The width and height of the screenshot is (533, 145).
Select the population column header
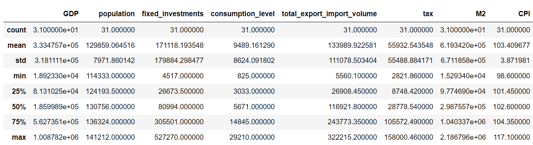(x=117, y=14)
